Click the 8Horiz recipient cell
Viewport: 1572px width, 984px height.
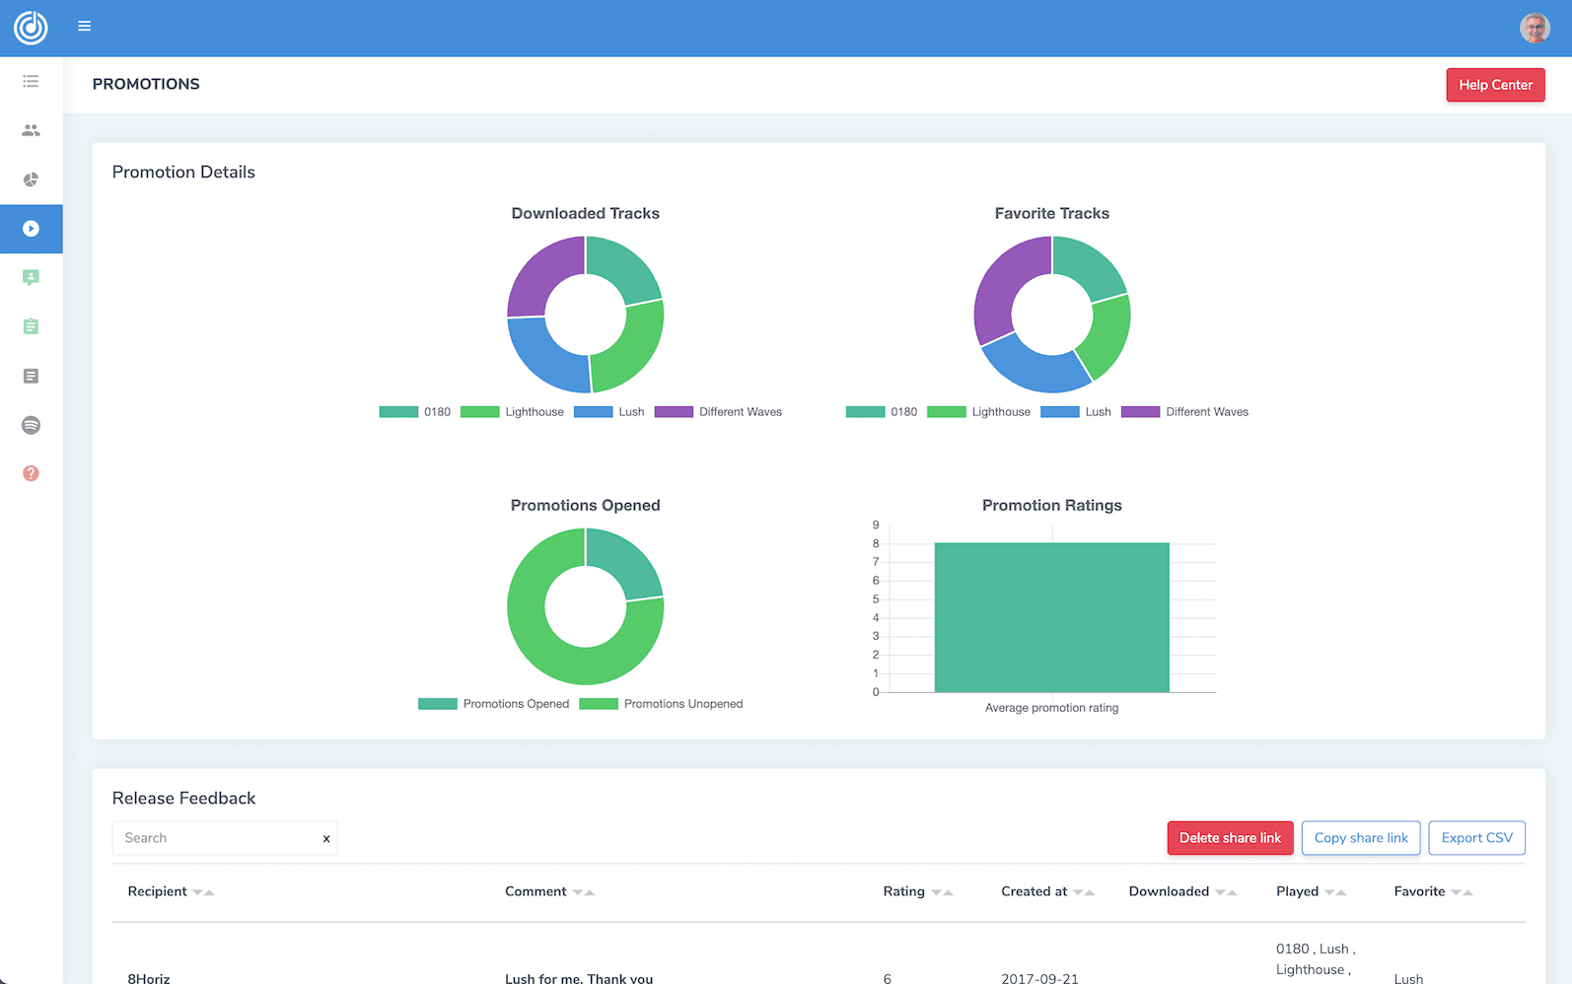click(149, 978)
